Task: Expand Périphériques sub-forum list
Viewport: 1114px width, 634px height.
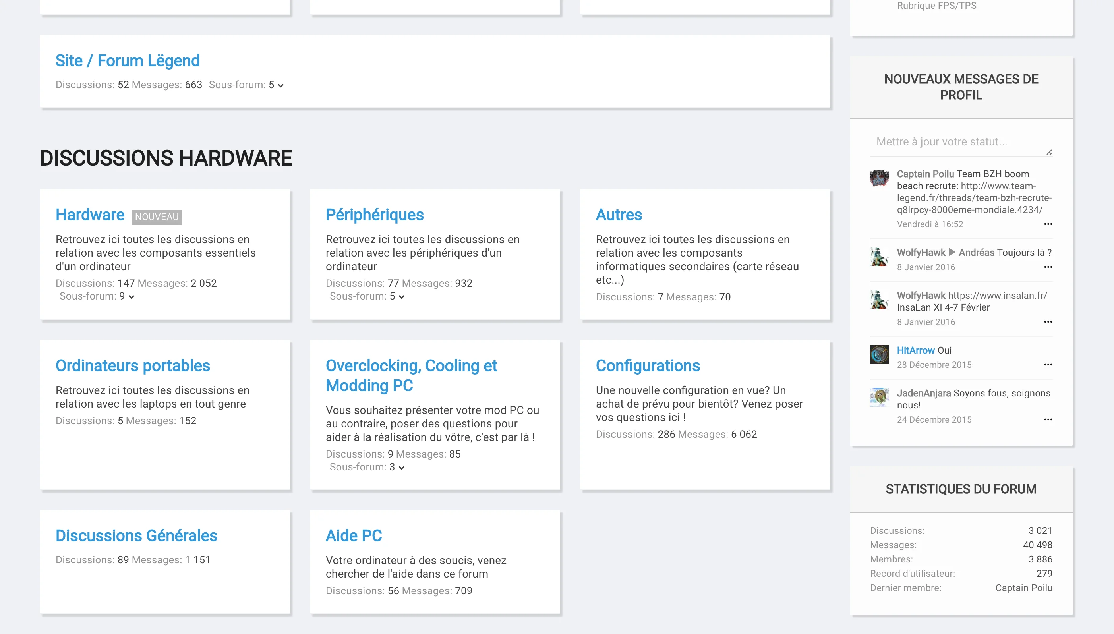Action: (401, 297)
